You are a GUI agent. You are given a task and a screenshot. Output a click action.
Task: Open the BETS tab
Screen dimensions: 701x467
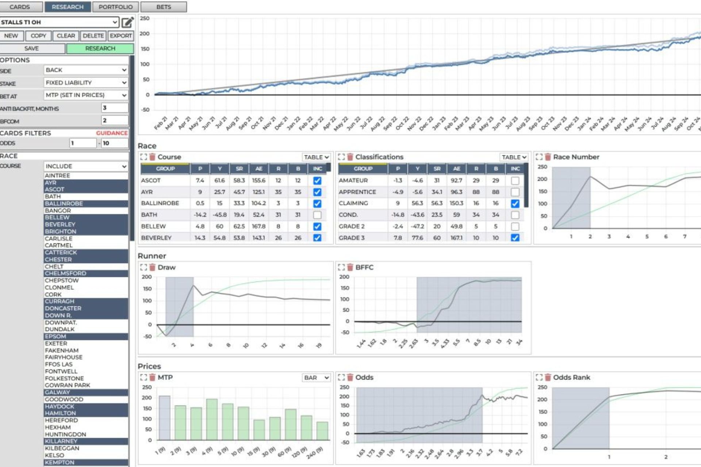164,7
